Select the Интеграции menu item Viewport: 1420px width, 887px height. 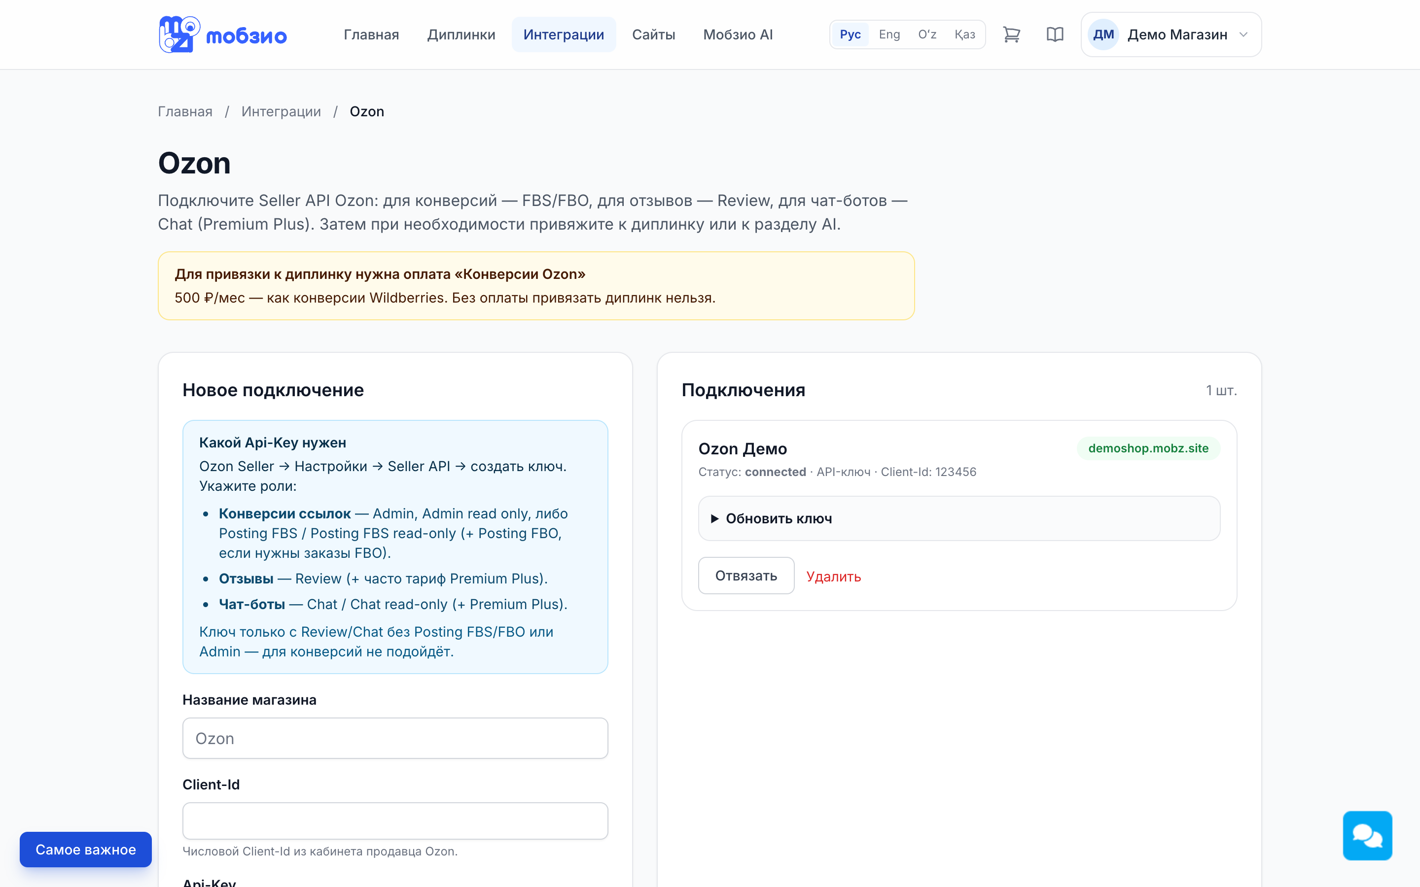563,34
